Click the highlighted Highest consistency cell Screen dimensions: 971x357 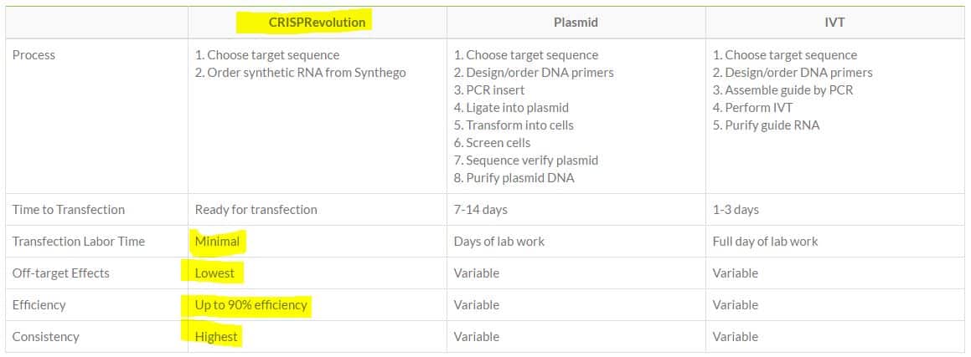(216, 337)
